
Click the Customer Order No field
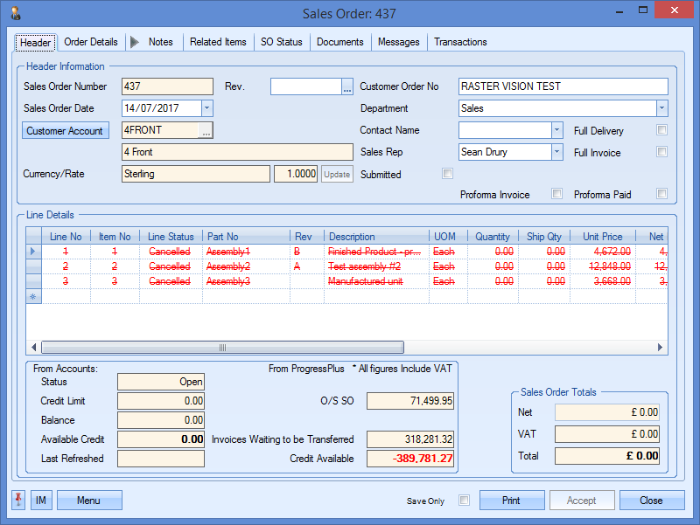click(563, 86)
